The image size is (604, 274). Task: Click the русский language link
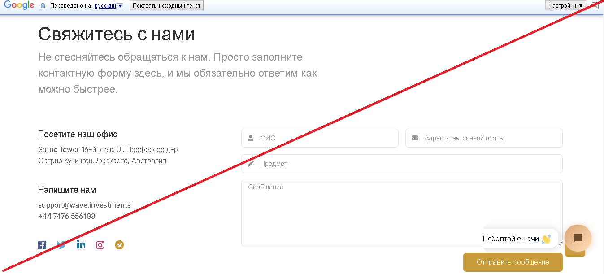point(105,6)
